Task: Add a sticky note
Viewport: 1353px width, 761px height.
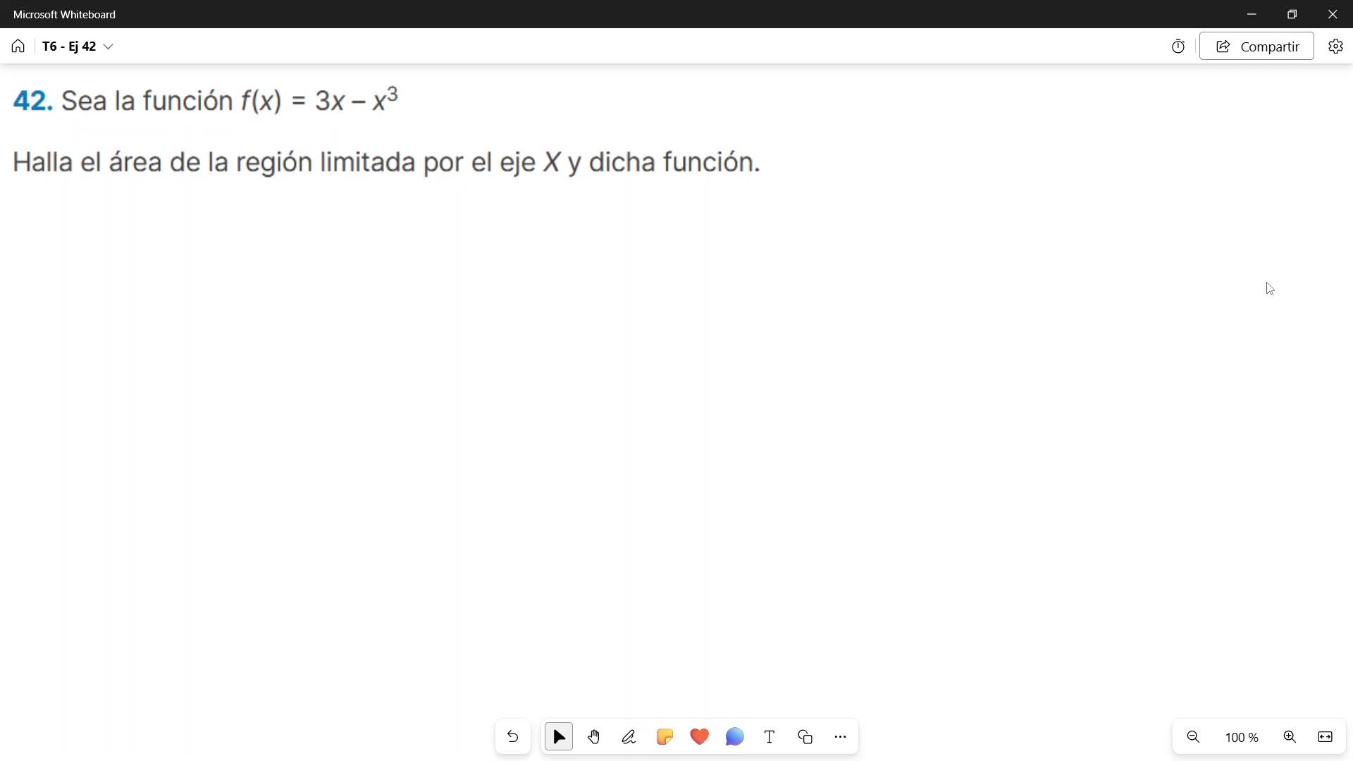Action: pyautogui.click(x=665, y=737)
